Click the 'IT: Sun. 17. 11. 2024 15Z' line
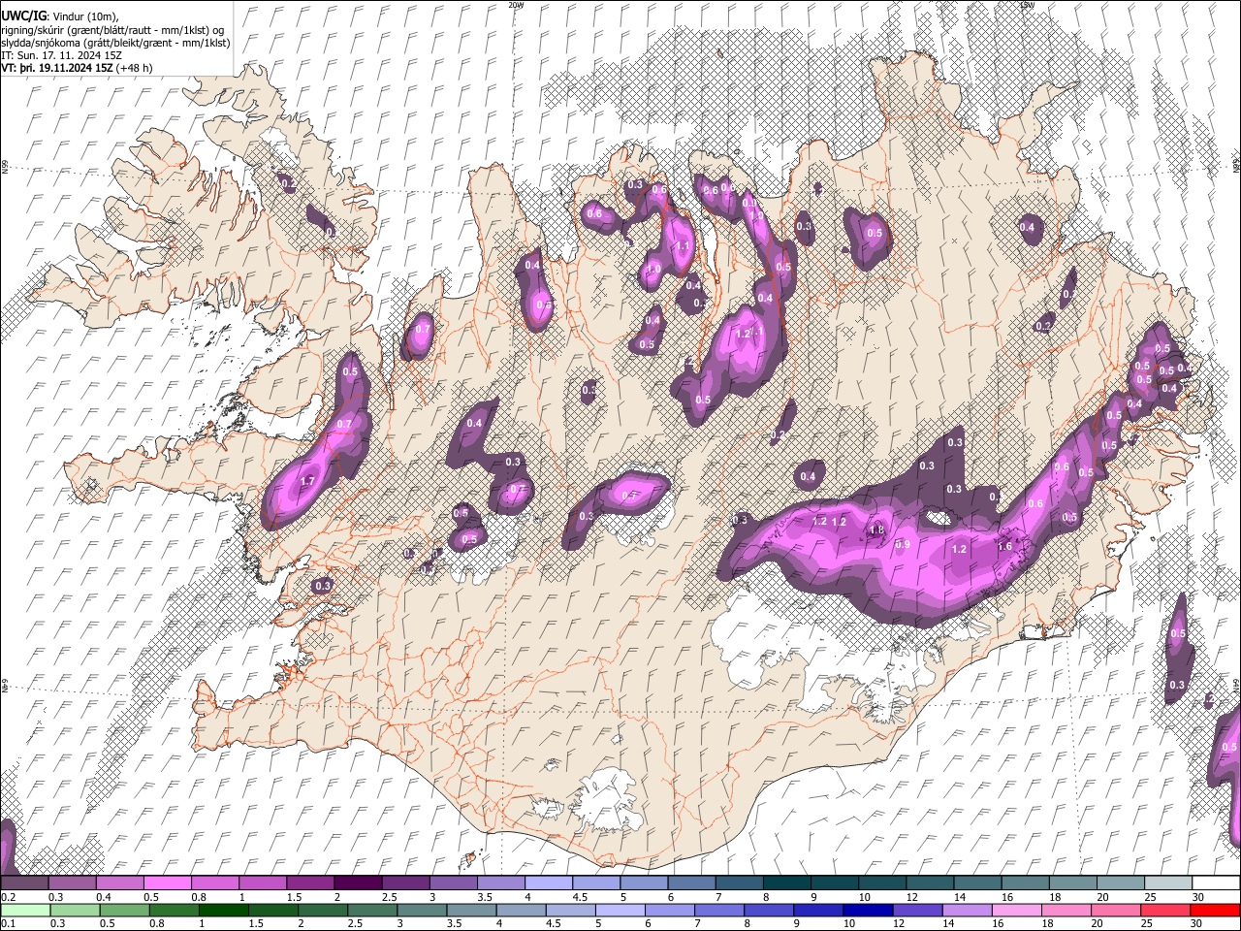The height and width of the screenshot is (931, 1241). 61,56
